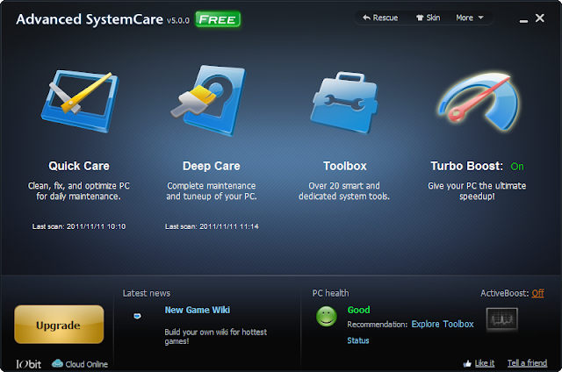Viewport: 562px width, 372px height.
Task: Open the Quick Care checkmark monitor icon
Action: (x=80, y=101)
